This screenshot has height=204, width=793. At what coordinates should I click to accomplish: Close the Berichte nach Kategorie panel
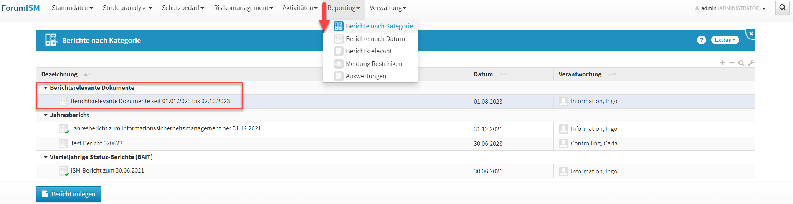coord(751,34)
